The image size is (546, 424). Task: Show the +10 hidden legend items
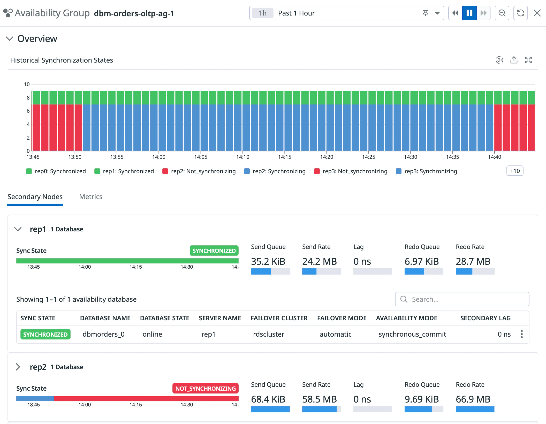point(515,171)
